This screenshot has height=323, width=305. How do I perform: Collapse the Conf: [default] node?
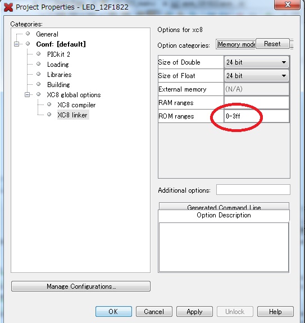click(x=16, y=44)
